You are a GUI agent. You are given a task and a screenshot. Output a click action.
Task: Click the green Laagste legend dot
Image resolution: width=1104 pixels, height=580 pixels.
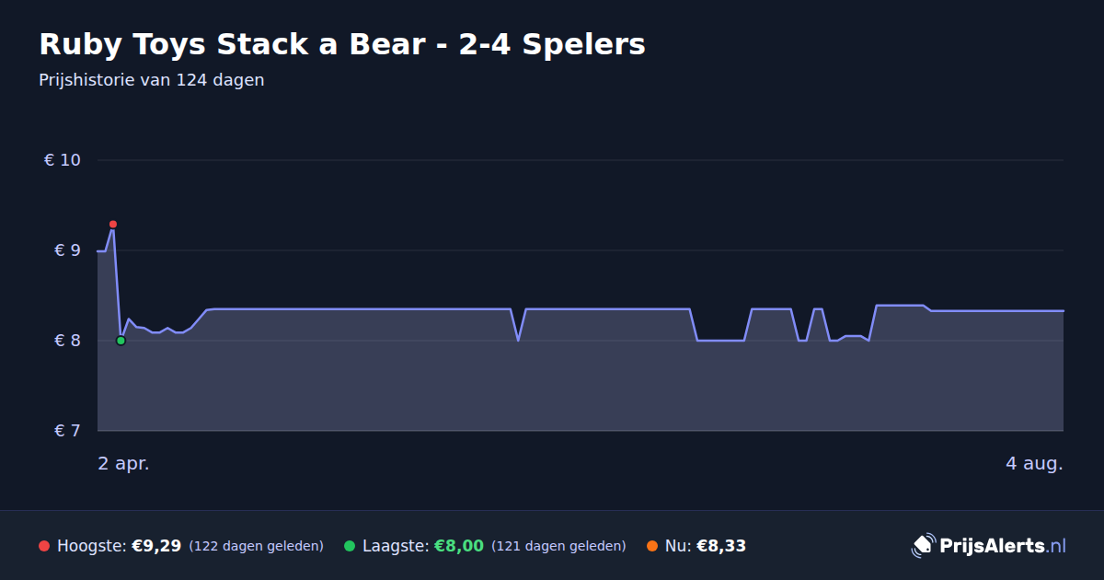click(x=350, y=546)
